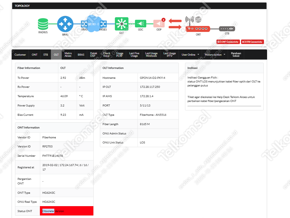Click ACS STB Connectivity button
290x218 pixels.
point(252,42)
